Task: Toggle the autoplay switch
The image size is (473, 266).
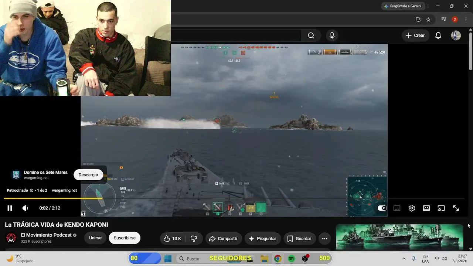Action: (382, 208)
